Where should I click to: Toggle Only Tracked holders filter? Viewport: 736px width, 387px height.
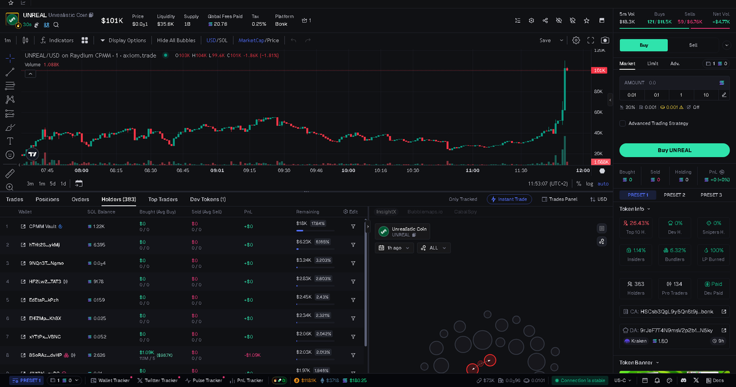pos(463,199)
